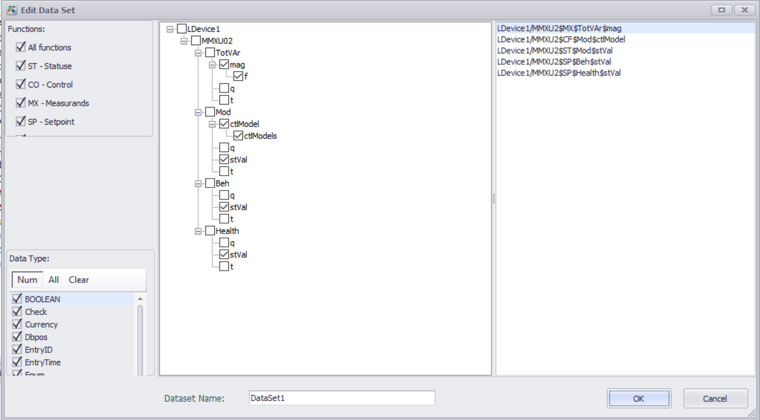Toggle the stVal checkbox under Health
Viewport: 760px width, 420px height.
coord(224,255)
